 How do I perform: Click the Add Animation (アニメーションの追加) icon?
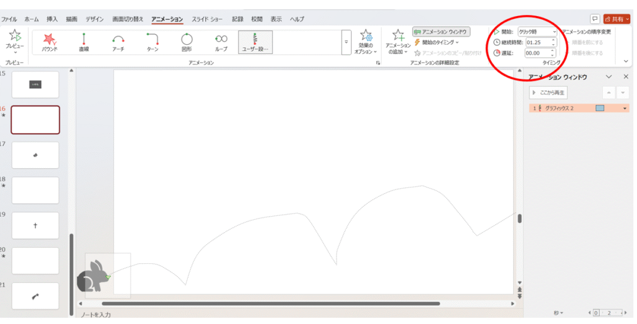398,37
